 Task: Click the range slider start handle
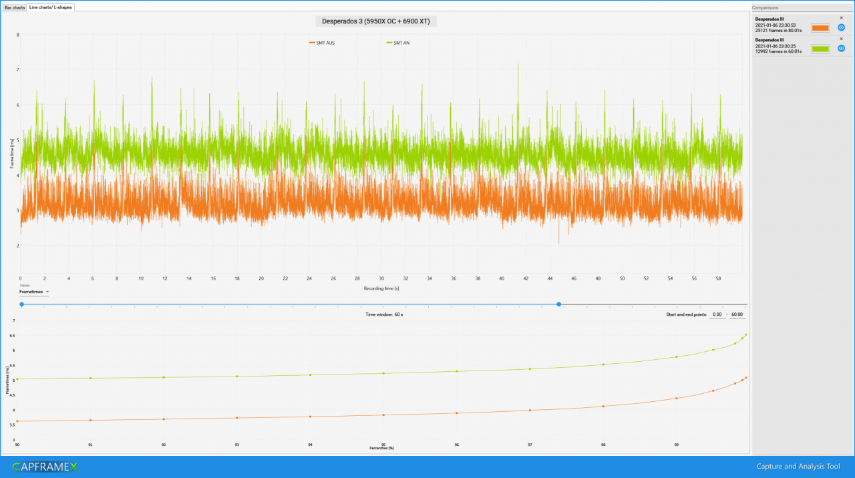[21, 304]
